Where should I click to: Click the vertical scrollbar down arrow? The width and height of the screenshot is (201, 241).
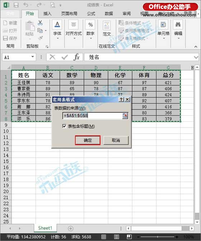[197, 222]
